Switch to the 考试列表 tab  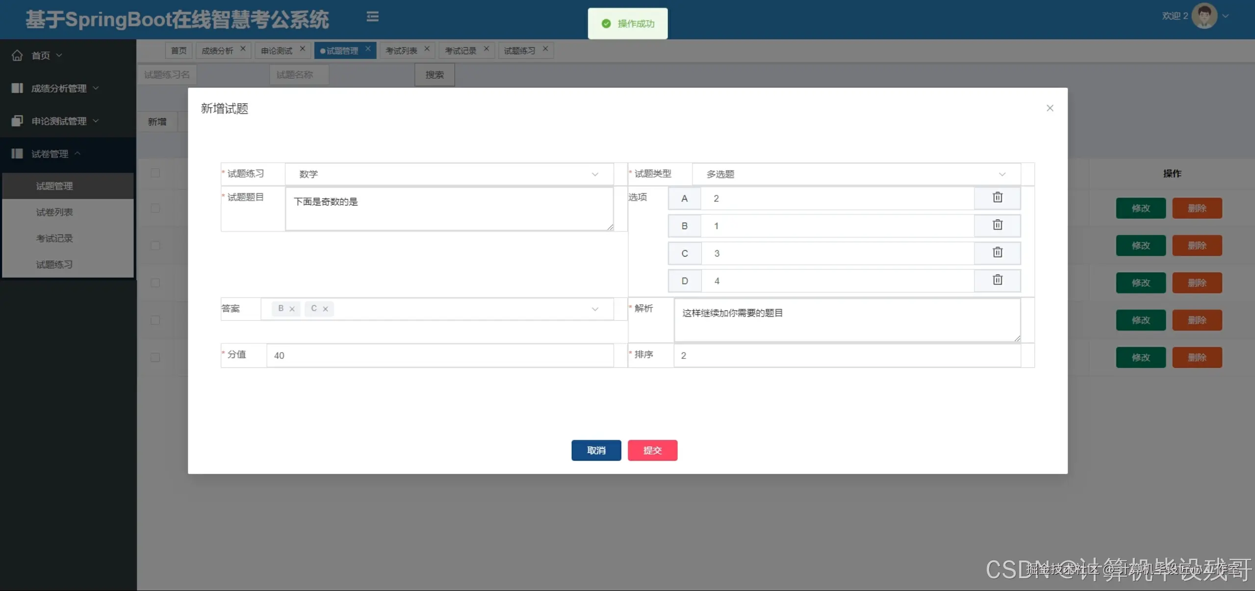[x=401, y=51]
